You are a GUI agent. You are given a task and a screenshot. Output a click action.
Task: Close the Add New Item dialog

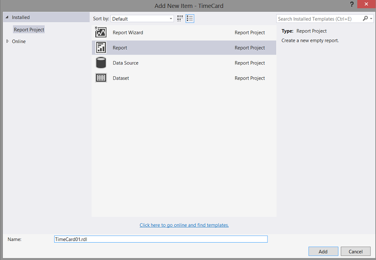coord(366,4)
